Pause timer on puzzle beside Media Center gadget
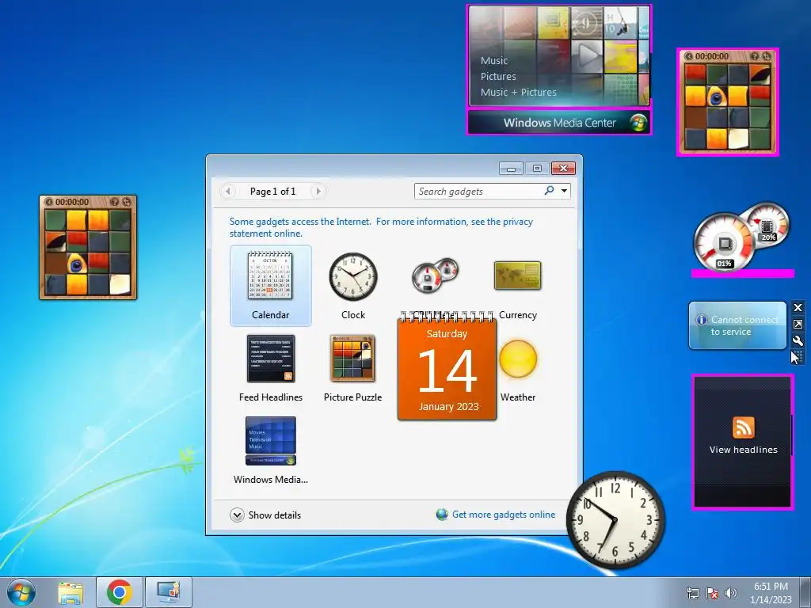 coord(688,56)
